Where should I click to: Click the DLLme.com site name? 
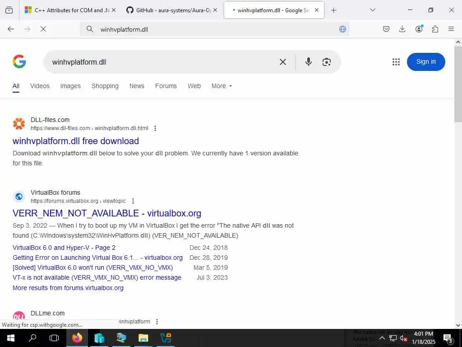click(47, 314)
